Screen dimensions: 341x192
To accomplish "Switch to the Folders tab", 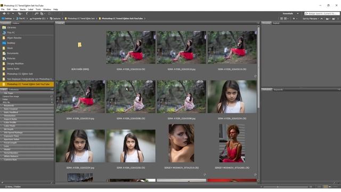I will tap(15, 23).
